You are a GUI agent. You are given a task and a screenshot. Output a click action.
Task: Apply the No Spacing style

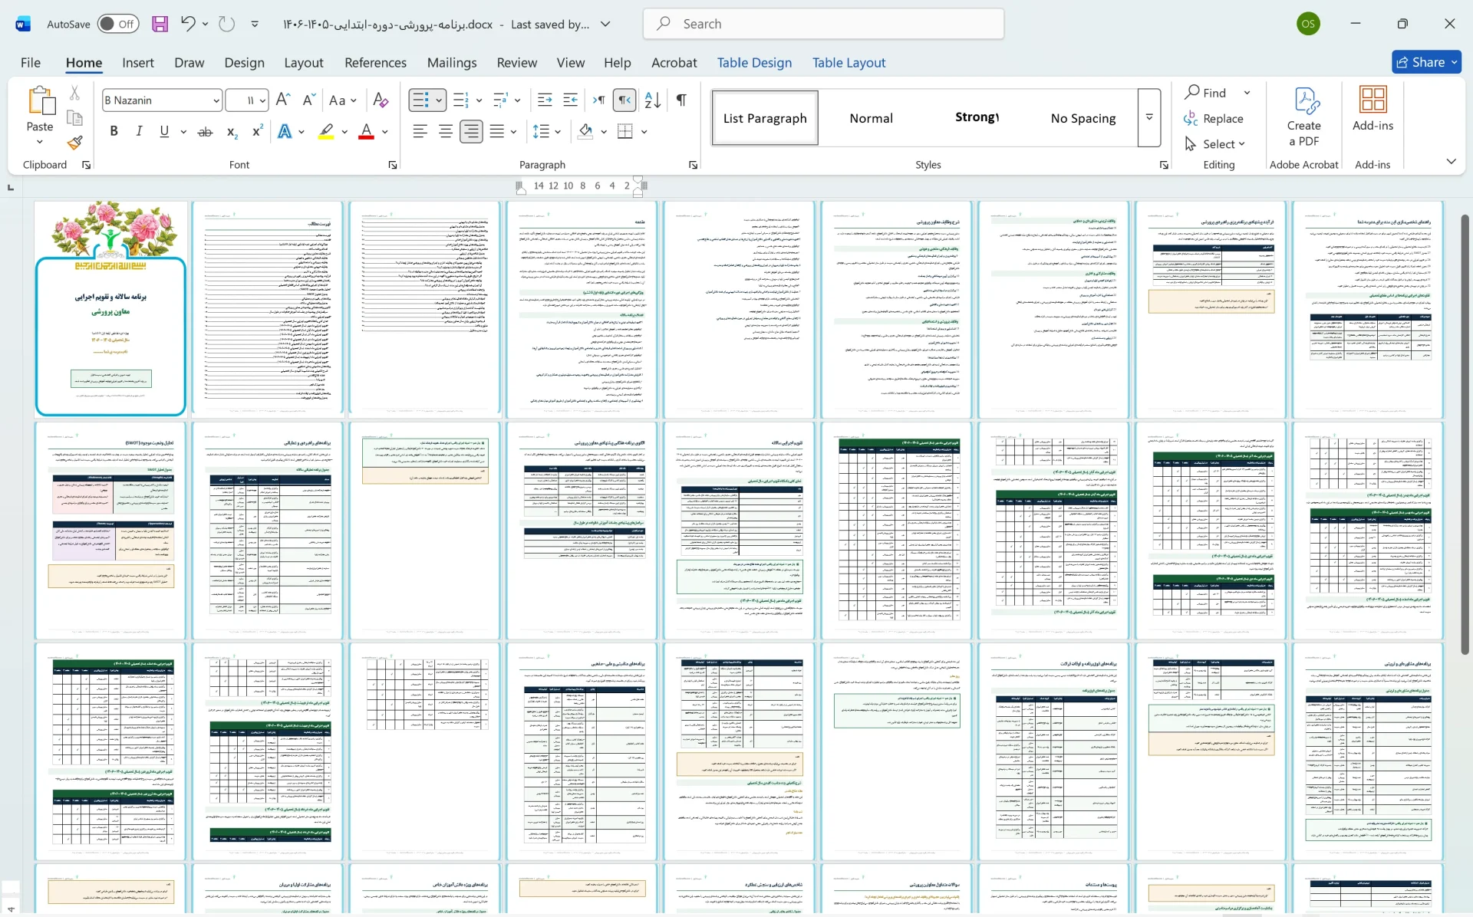(1083, 118)
